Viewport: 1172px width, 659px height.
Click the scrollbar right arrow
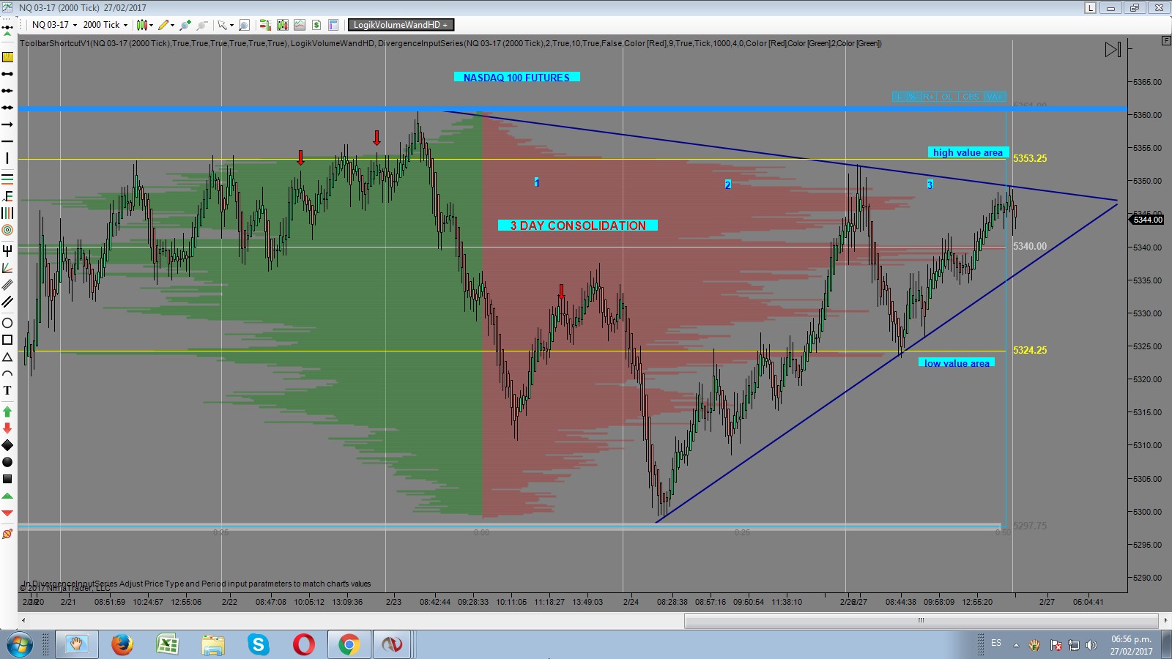click(1165, 620)
